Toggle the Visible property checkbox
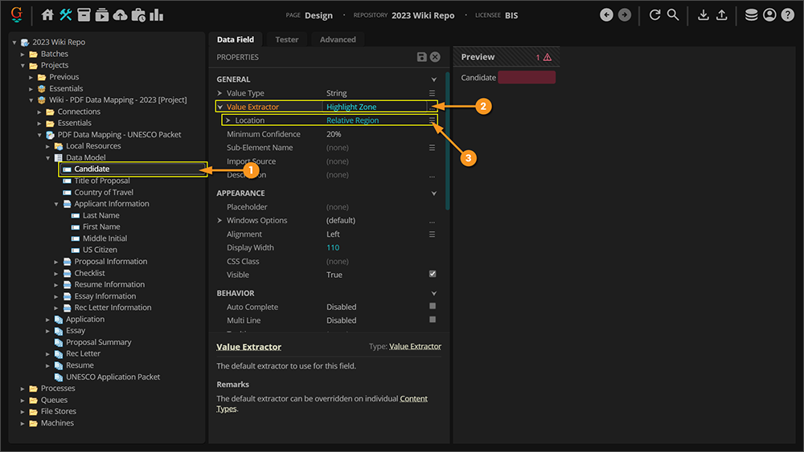This screenshot has width=804, height=452. [x=433, y=275]
